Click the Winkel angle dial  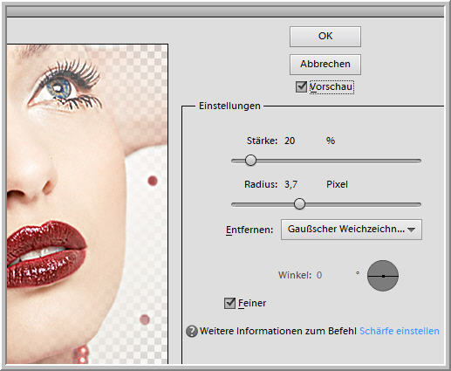(383, 276)
